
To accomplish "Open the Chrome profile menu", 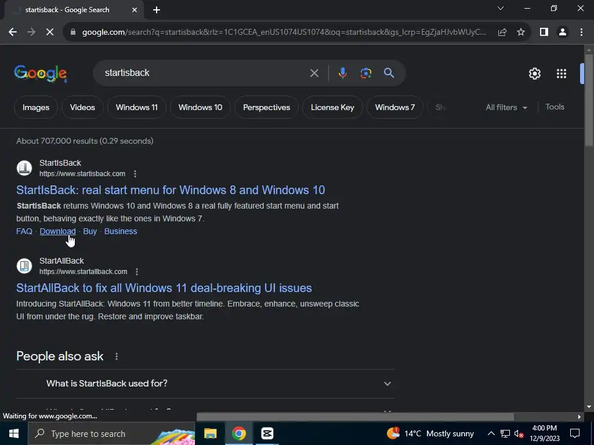I will pyautogui.click(x=563, y=32).
